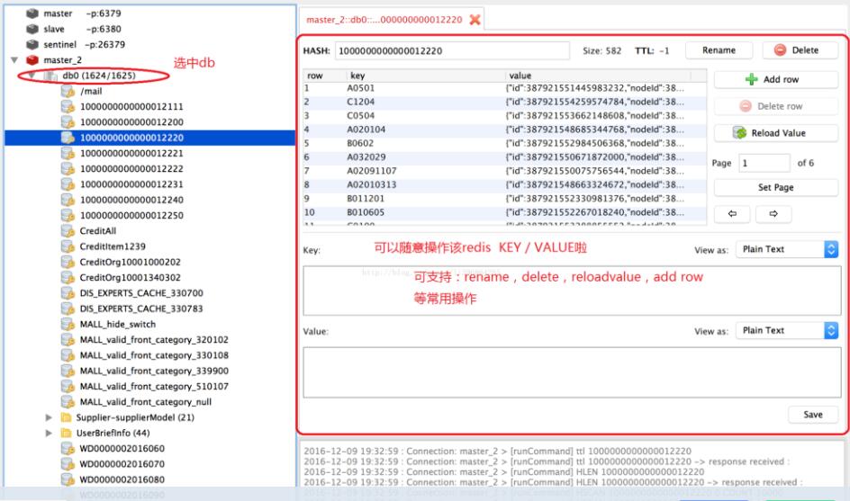Viewport: 850px width, 501px height.
Task: Click folder icon for UserBriefInfo namespace
Action: [68, 433]
